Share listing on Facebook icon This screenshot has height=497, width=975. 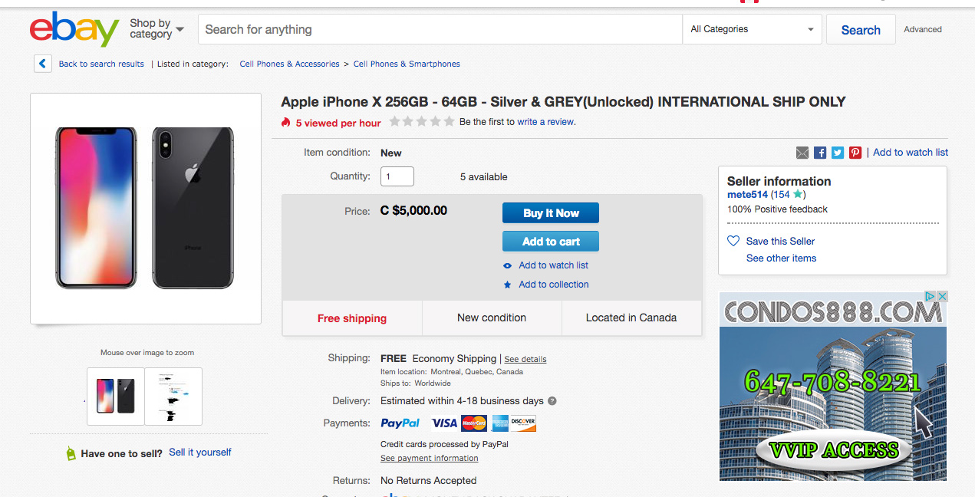tap(820, 153)
